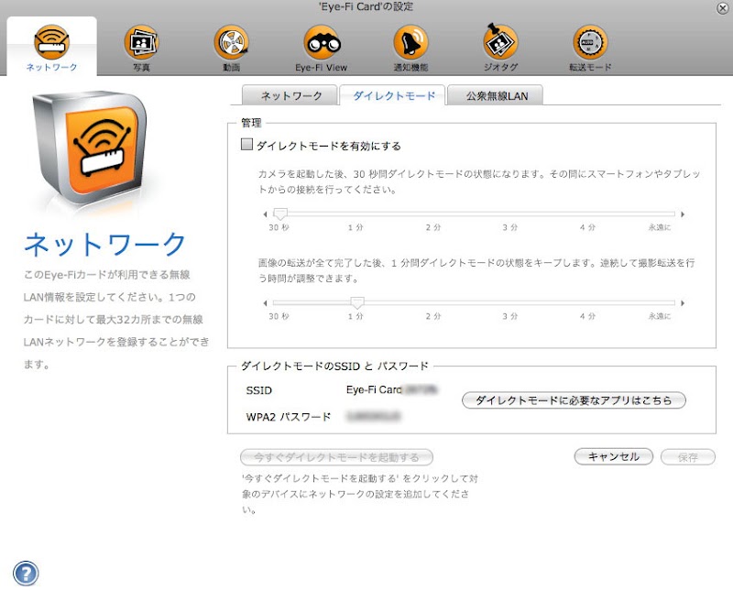Click the large network router logo image
733x591 pixels.
90,148
